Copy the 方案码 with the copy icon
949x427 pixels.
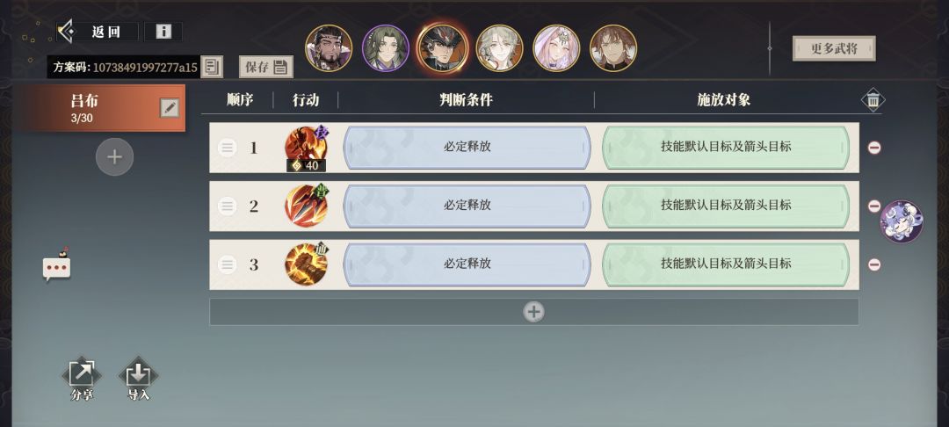tap(211, 67)
